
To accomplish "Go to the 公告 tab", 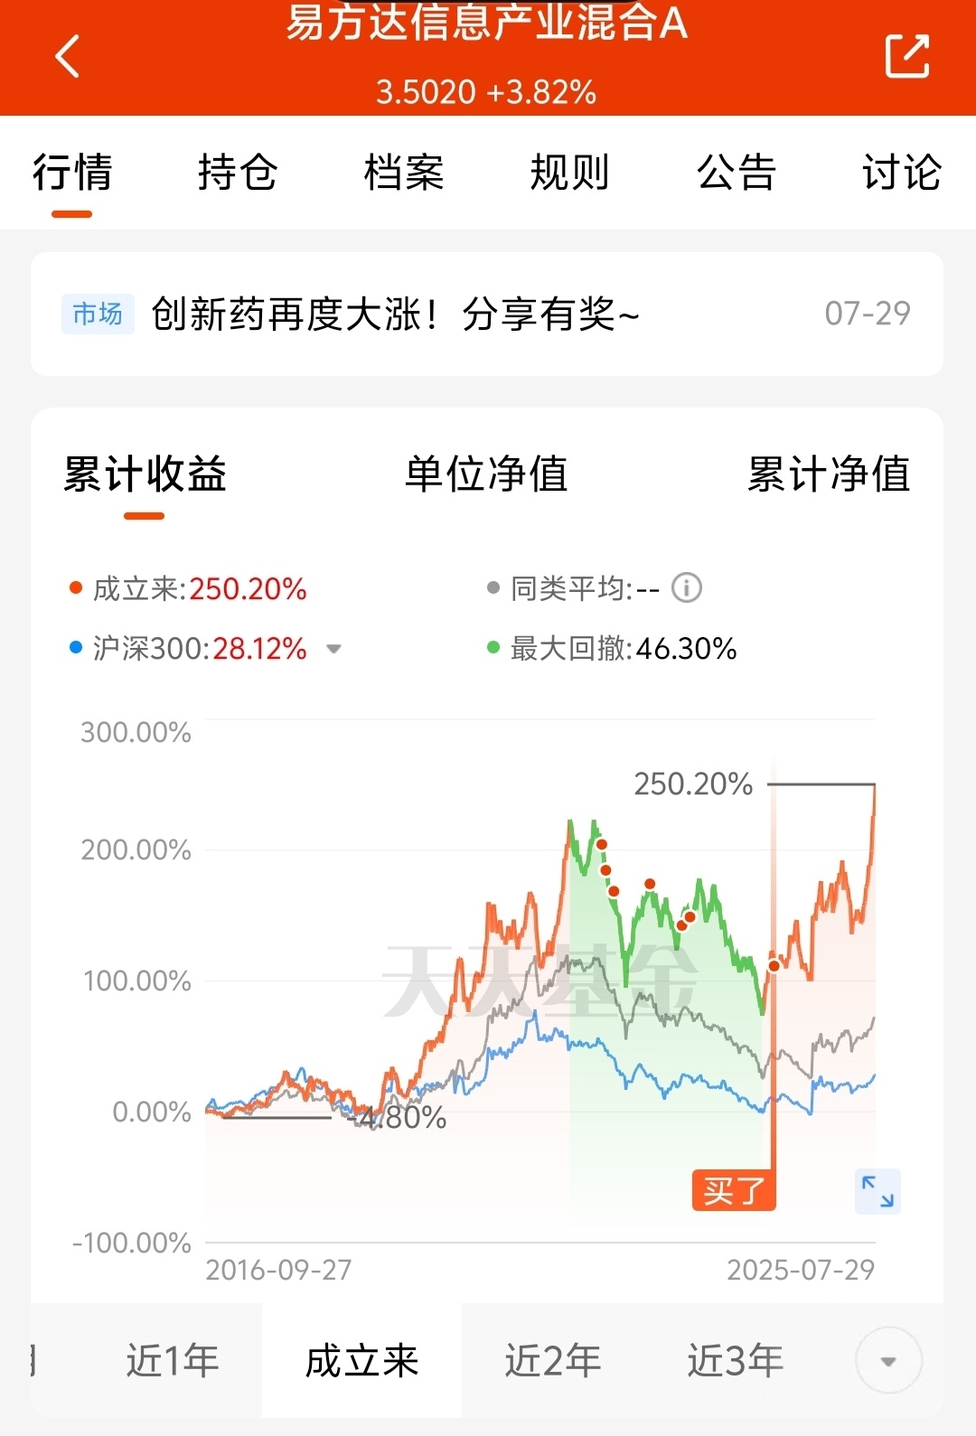I will (737, 172).
